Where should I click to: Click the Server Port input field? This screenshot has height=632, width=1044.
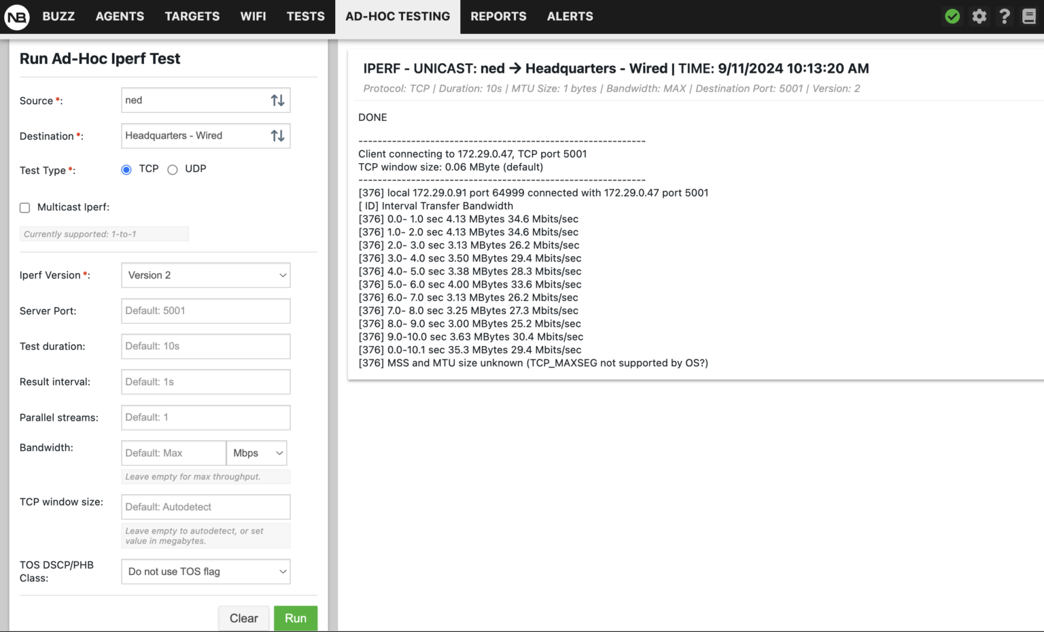[205, 311]
